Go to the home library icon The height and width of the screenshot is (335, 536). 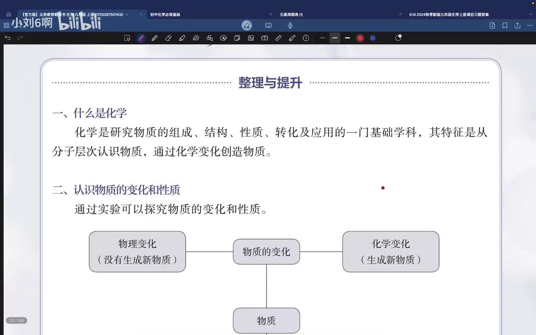click(8, 14)
